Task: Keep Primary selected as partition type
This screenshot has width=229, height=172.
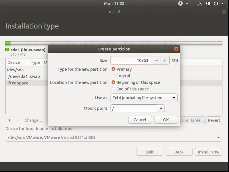Action: coord(113,69)
